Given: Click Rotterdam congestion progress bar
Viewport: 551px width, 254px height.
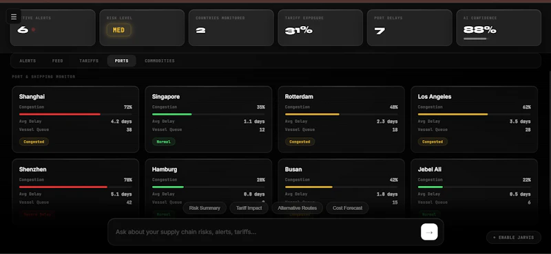Looking at the screenshot, I should point(341,114).
